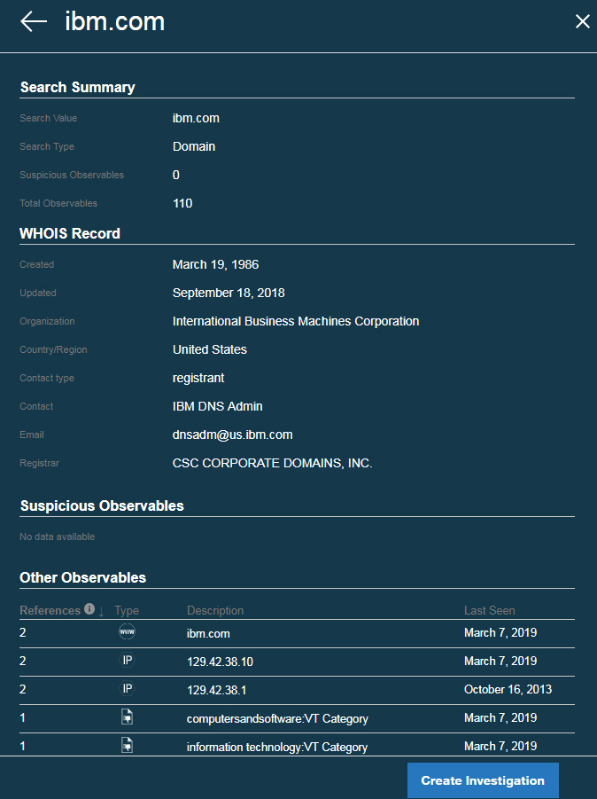Screen dimensions: 597x799
Task: Click the References info icon
Action: click(89, 609)
